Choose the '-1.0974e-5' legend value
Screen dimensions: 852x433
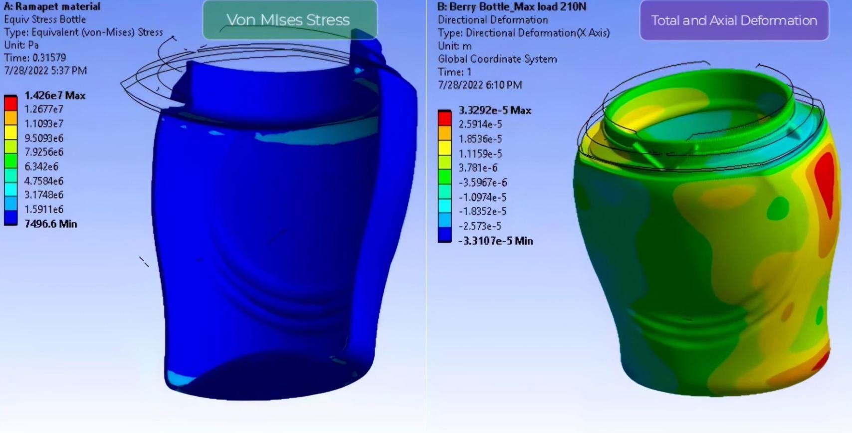(x=483, y=197)
